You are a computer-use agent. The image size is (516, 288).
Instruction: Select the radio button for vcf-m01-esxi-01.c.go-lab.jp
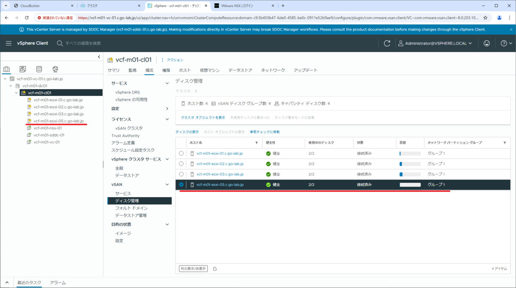click(181, 153)
